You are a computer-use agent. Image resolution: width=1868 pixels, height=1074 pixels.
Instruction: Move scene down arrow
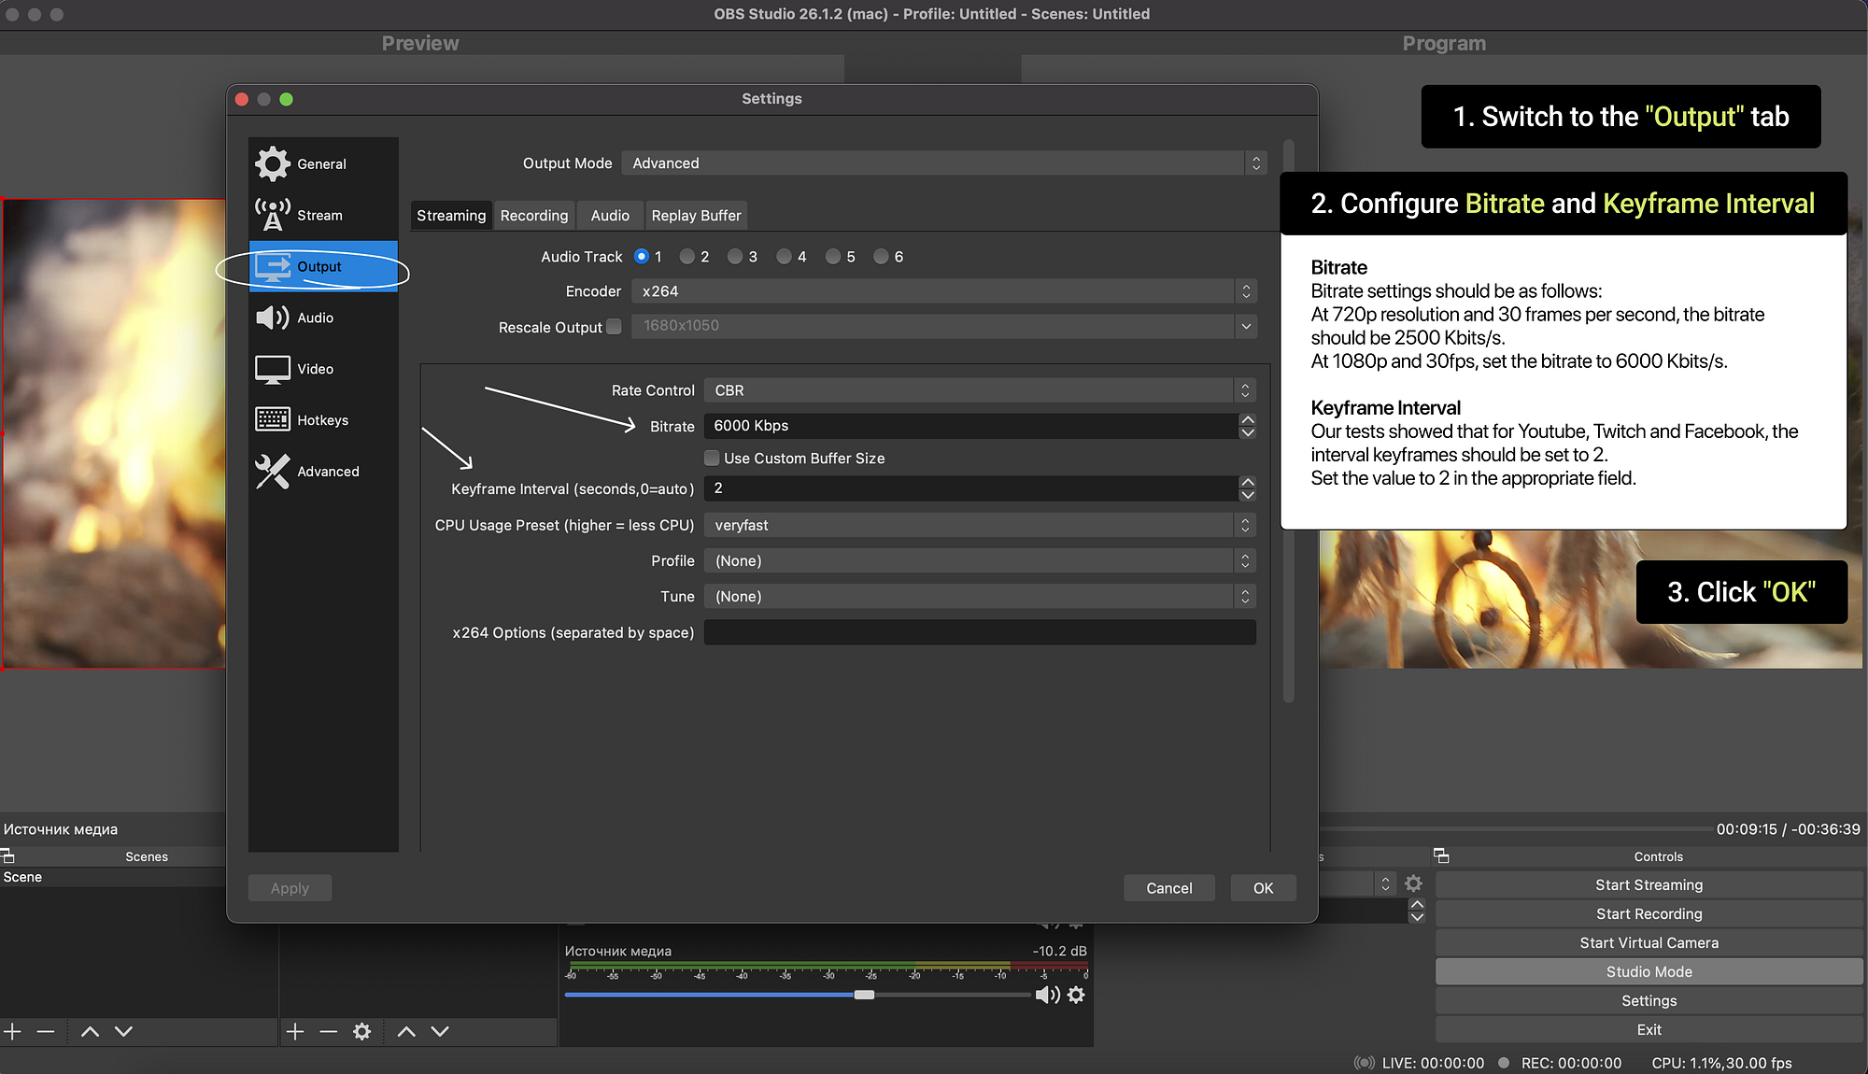(x=123, y=1031)
